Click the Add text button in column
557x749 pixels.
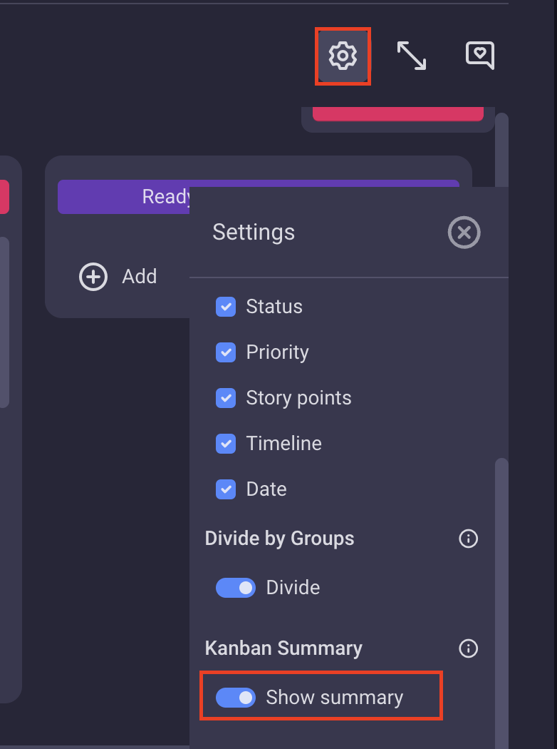(x=140, y=277)
